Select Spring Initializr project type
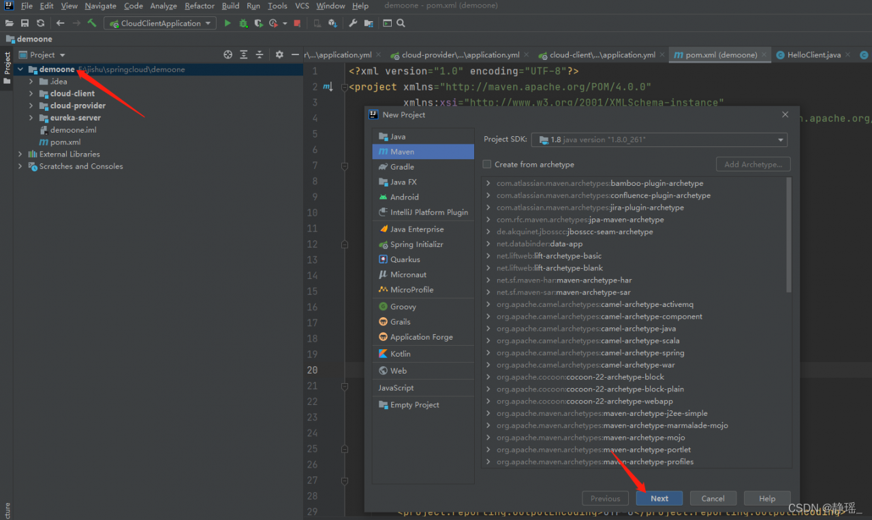The height and width of the screenshot is (520, 872). pos(423,244)
